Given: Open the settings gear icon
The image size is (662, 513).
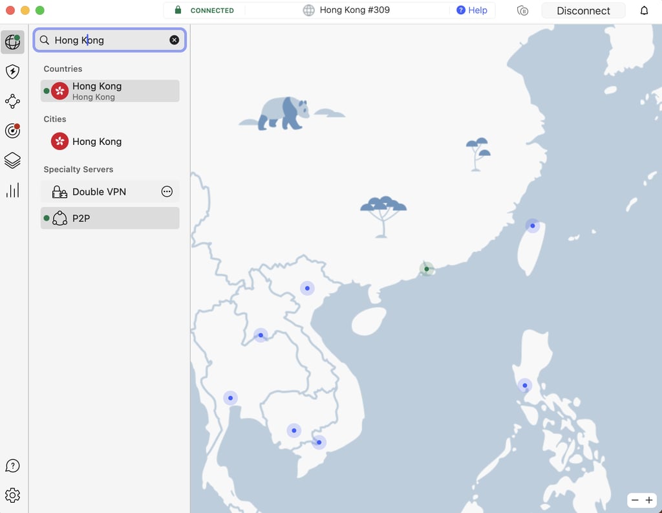Looking at the screenshot, I should [x=13, y=495].
